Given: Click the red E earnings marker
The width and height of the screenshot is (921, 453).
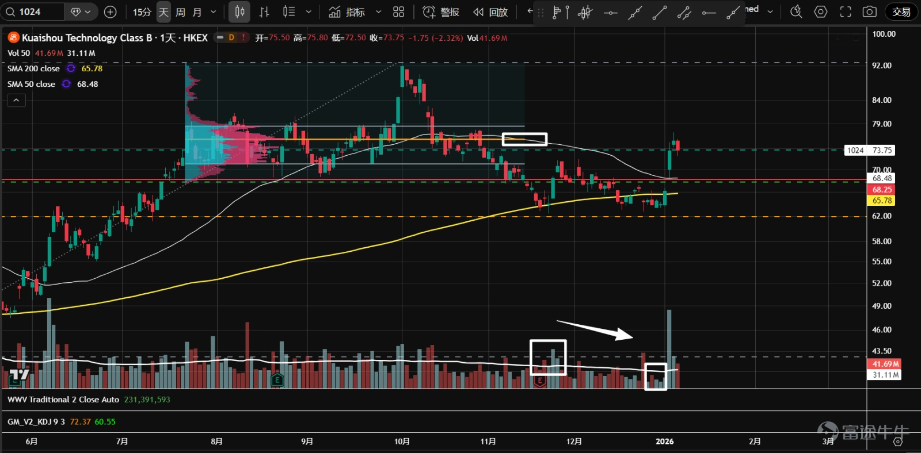Looking at the screenshot, I should point(539,381).
